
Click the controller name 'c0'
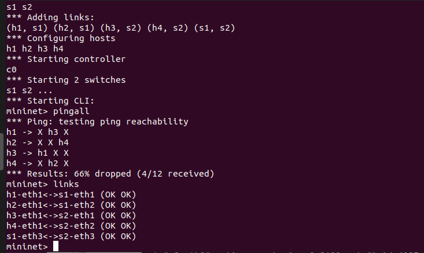tap(12, 69)
